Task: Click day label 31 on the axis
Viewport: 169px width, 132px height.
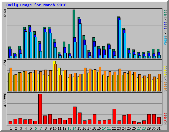Action: coord(158,128)
